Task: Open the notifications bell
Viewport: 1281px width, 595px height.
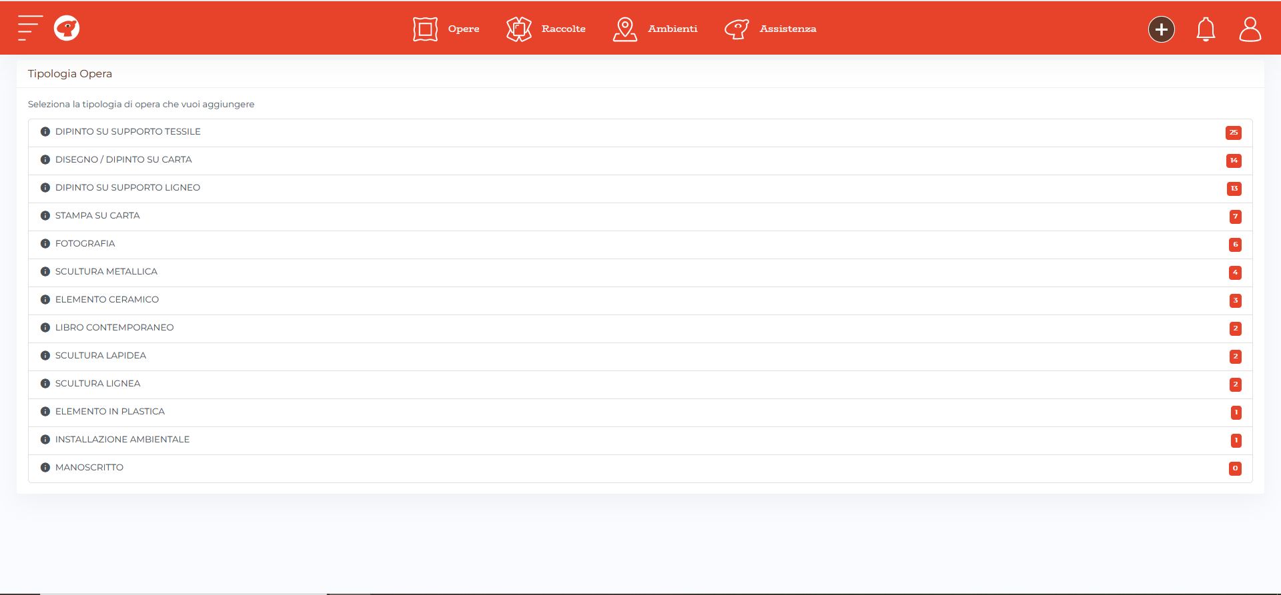Action: click(1206, 29)
